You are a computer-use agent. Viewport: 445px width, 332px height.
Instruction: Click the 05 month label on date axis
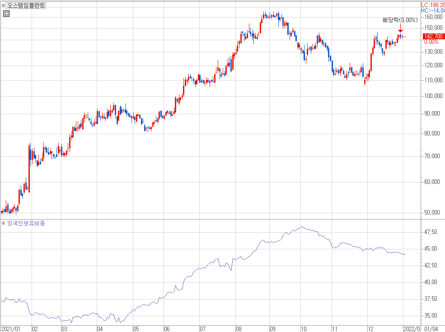tap(136, 329)
